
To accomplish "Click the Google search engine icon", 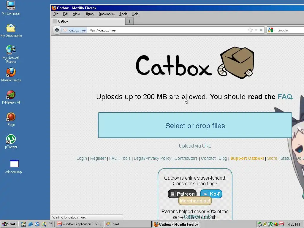I will [x=270, y=30].
